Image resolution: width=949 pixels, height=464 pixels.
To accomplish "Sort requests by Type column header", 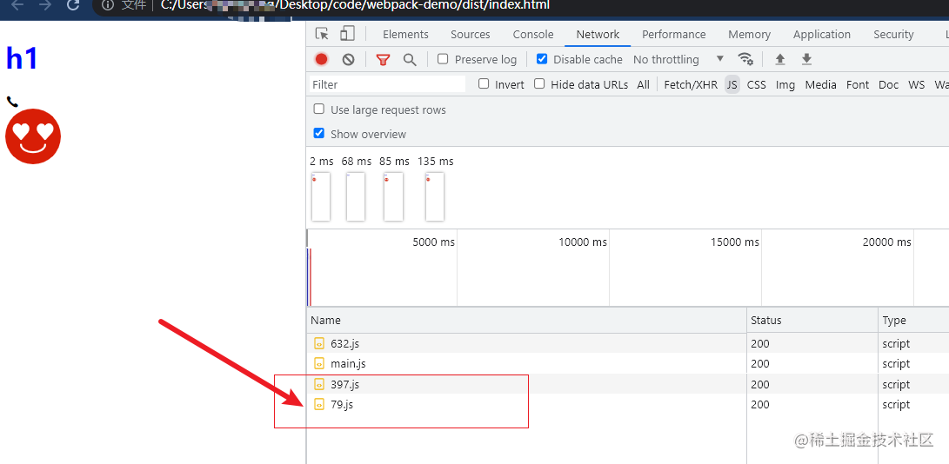I will pos(913,320).
